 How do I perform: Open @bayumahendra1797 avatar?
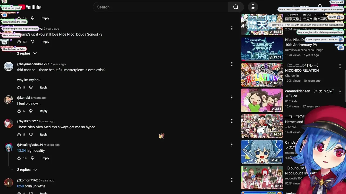coord(8,66)
